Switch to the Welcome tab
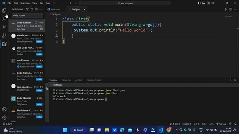 pos(55,9)
